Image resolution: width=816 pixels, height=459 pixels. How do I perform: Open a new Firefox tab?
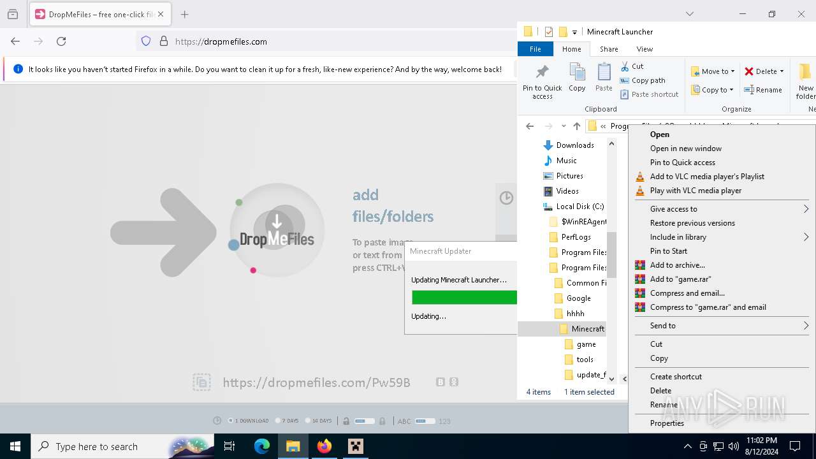(184, 14)
